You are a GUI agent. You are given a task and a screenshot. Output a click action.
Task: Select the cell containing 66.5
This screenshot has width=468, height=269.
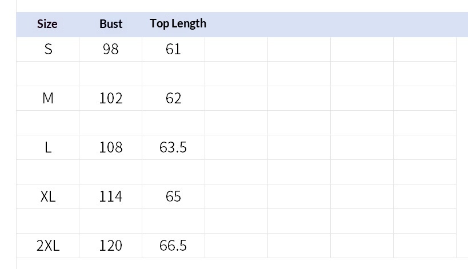point(173,246)
